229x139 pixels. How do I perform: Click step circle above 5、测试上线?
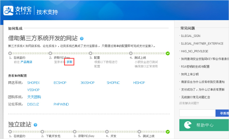[x=139, y=132]
